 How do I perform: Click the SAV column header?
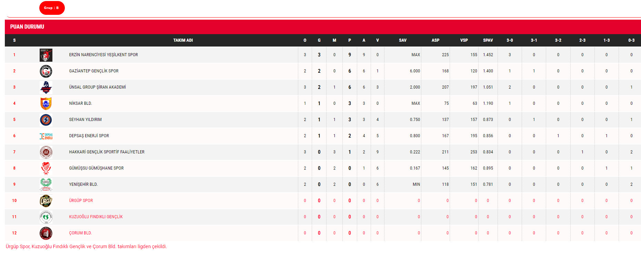[x=403, y=40]
